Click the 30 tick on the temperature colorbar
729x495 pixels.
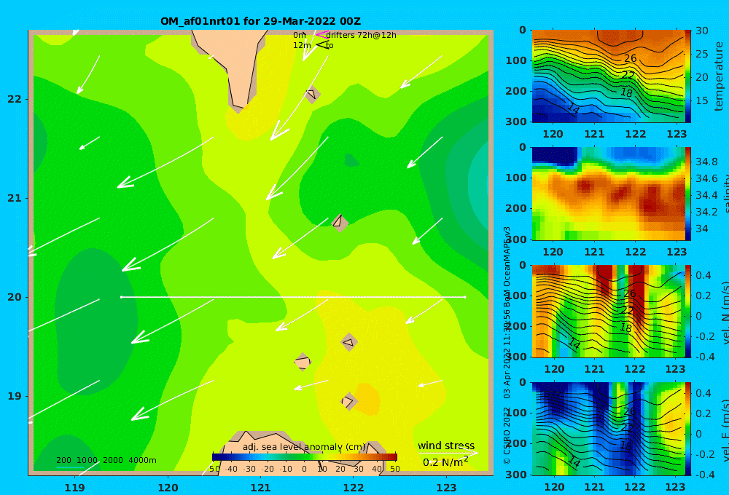tap(702, 31)
